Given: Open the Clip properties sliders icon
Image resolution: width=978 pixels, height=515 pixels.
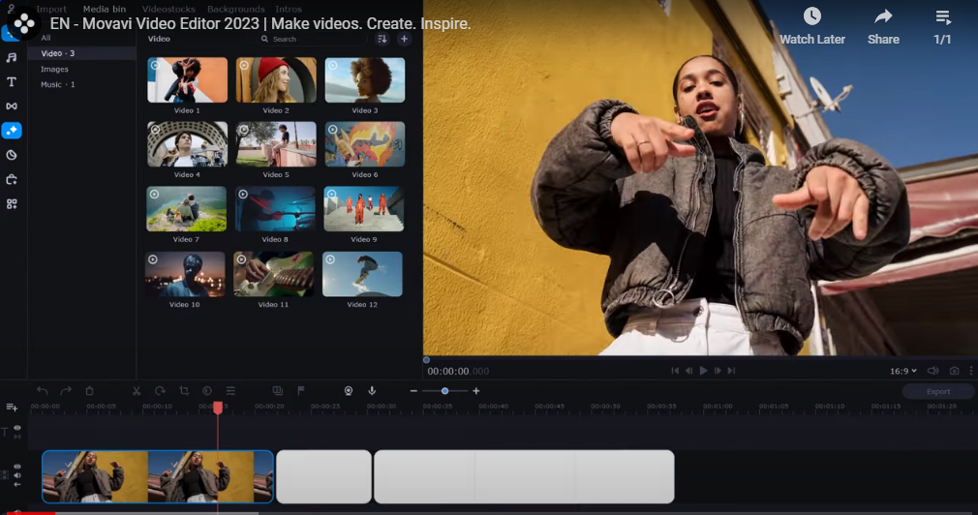Looking at the screenshot, I should 230,391.
